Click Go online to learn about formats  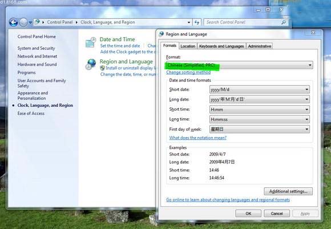click(x=228, y=200)
